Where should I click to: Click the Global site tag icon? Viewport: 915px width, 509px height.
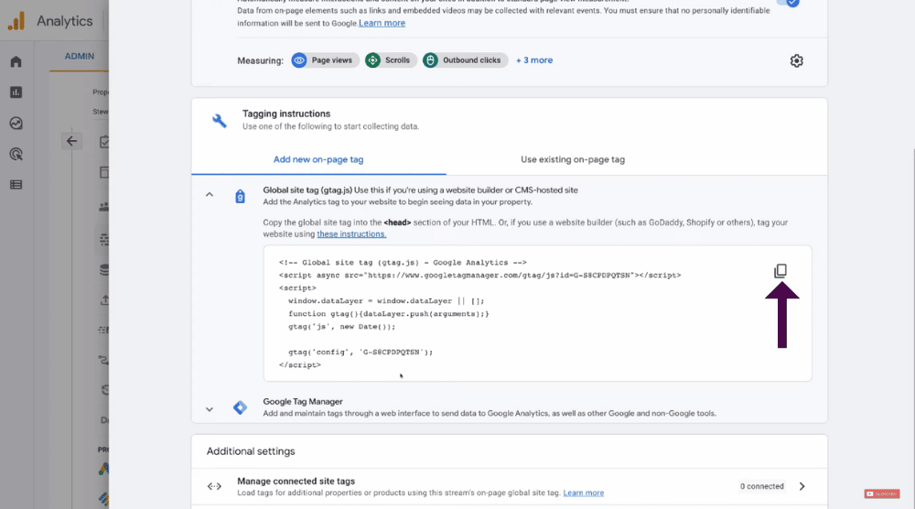pyautogui.click(x=240, y=197)
